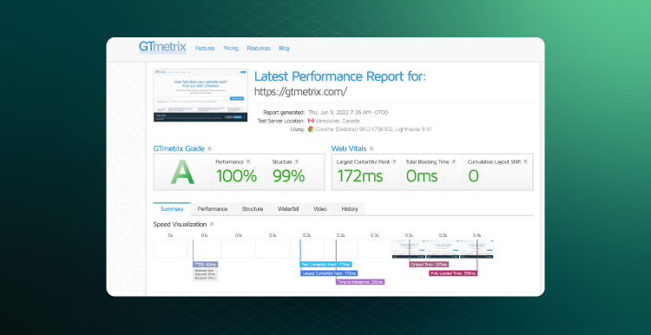Select the Summary tab
Image resolution: width=651 pixels, height=335 pixels.
(172, 209)
